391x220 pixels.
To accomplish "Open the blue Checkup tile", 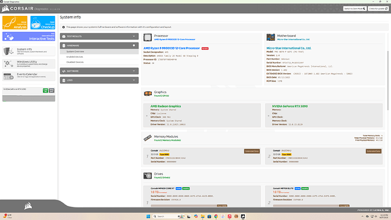I will [42, 23].
